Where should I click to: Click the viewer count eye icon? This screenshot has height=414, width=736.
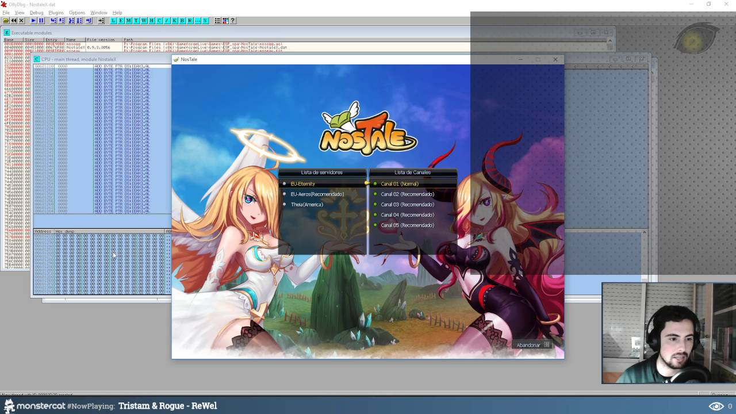click(716, 406)
